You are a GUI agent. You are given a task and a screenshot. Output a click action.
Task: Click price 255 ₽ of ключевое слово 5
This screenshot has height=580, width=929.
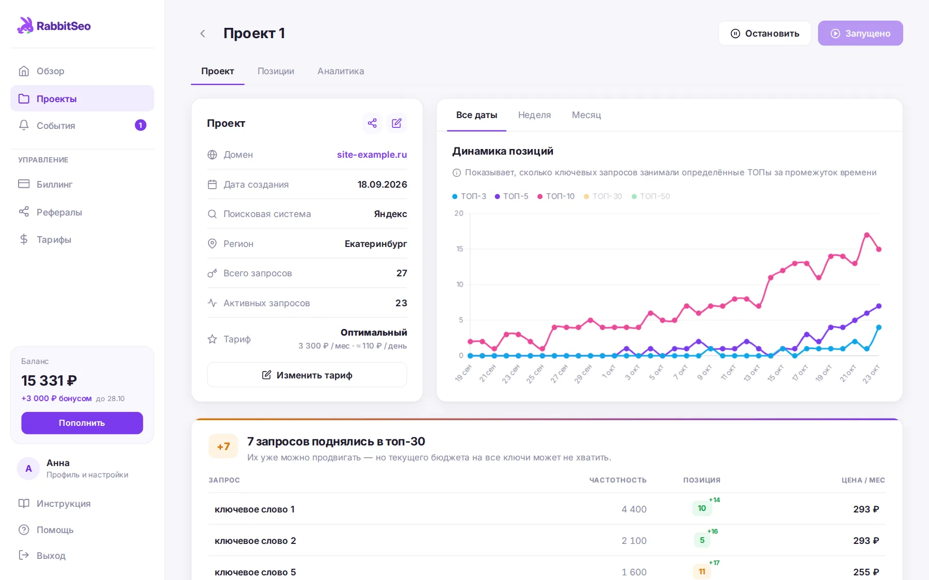tap(866, 572)
